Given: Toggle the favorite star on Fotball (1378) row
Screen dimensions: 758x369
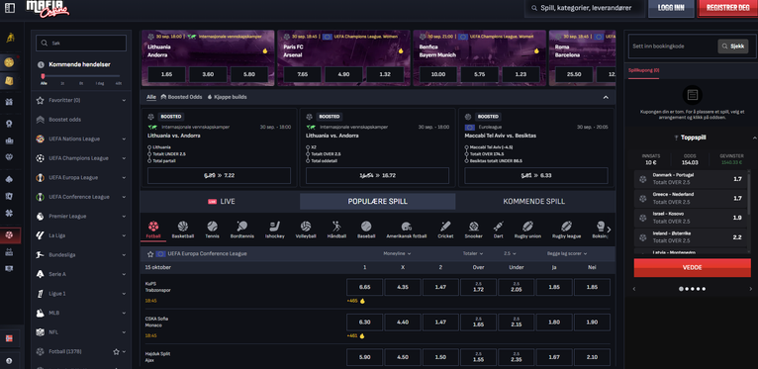Looking at the screenshot, I should pos(116,351).
